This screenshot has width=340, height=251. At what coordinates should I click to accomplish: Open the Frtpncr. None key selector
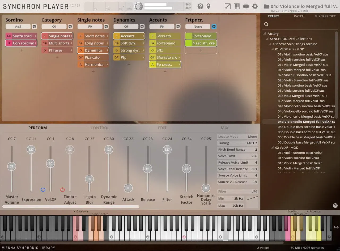click(x=198, y=27)
